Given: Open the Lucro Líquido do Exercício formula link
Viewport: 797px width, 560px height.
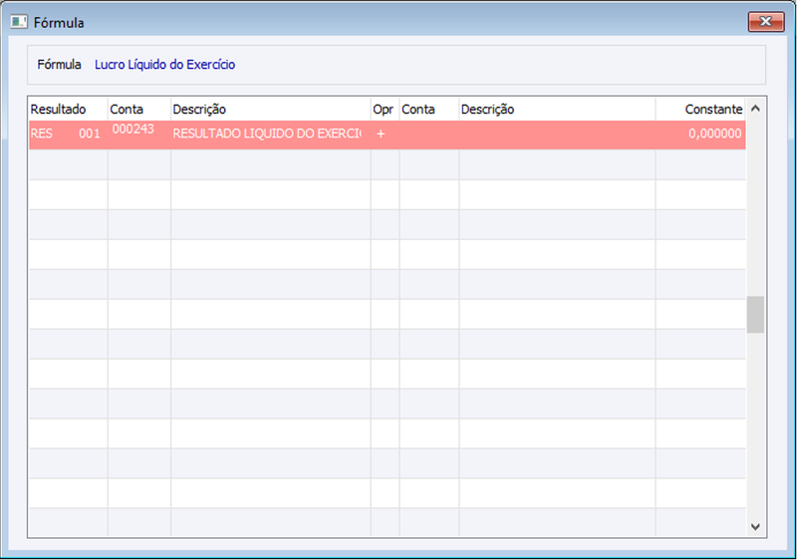Looking at the screenshot, I should click(164, 65).
